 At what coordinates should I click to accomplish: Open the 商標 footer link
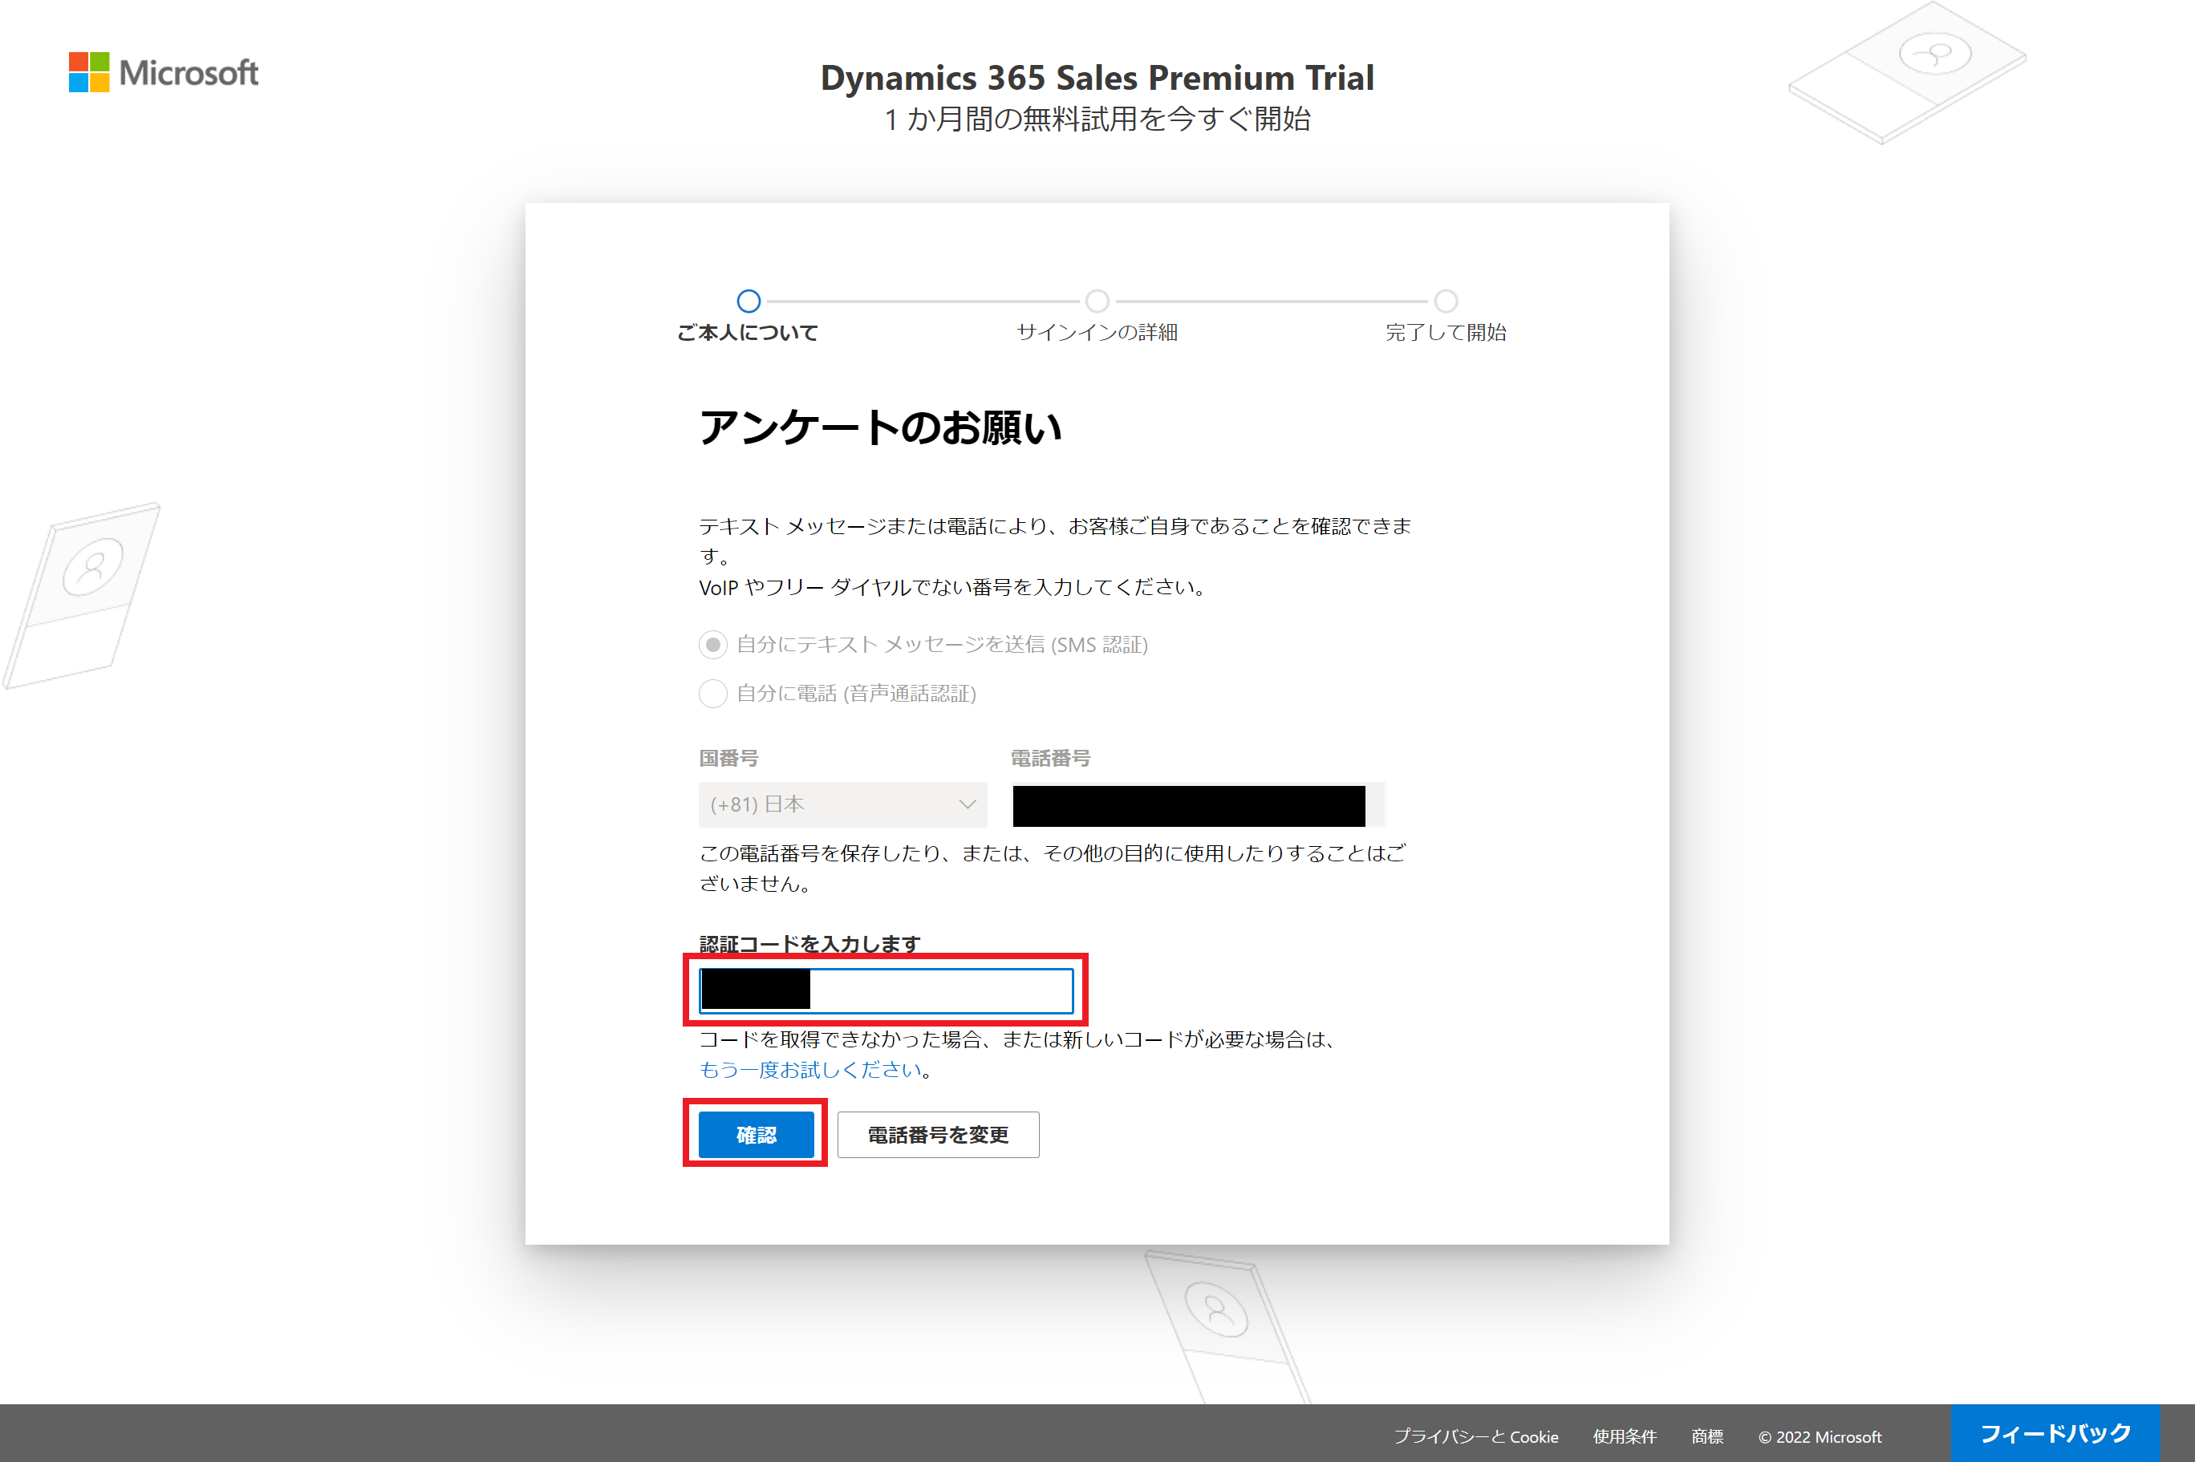(x=1707, y=1437)
